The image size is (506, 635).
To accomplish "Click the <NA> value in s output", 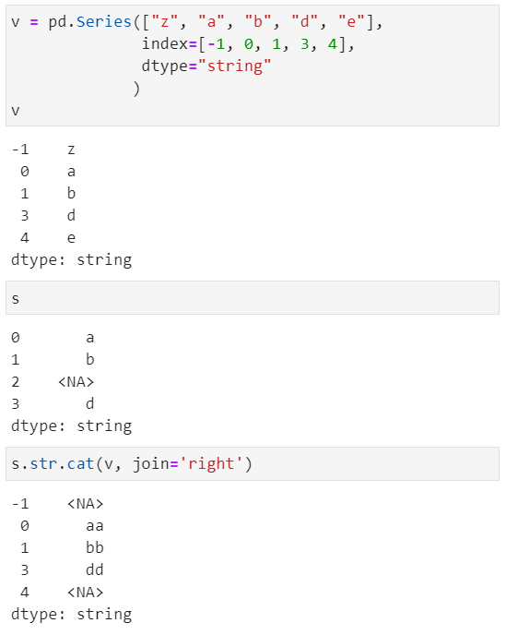I will pyautogui.click(x=76, y=382).
